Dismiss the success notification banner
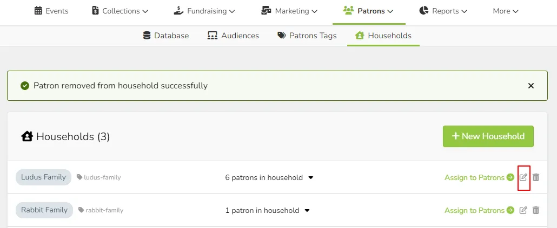This screenshot has height=228, width=557. pos(531,86)
